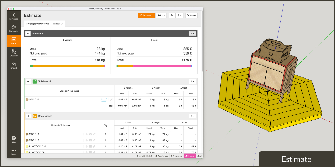335x167 pixels.
Task: Click the down arrow icon on MDF / 19
Action: click(86, 134)
